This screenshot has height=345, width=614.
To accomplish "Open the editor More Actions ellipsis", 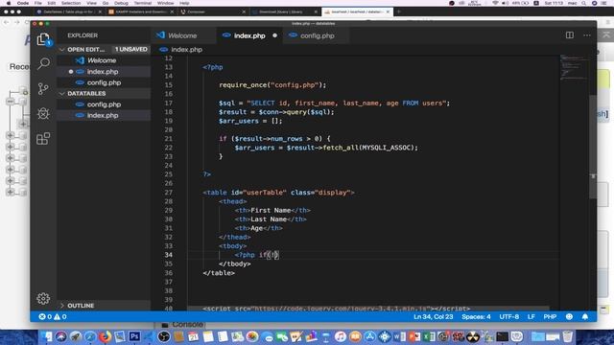I will [x=586, y=35].
